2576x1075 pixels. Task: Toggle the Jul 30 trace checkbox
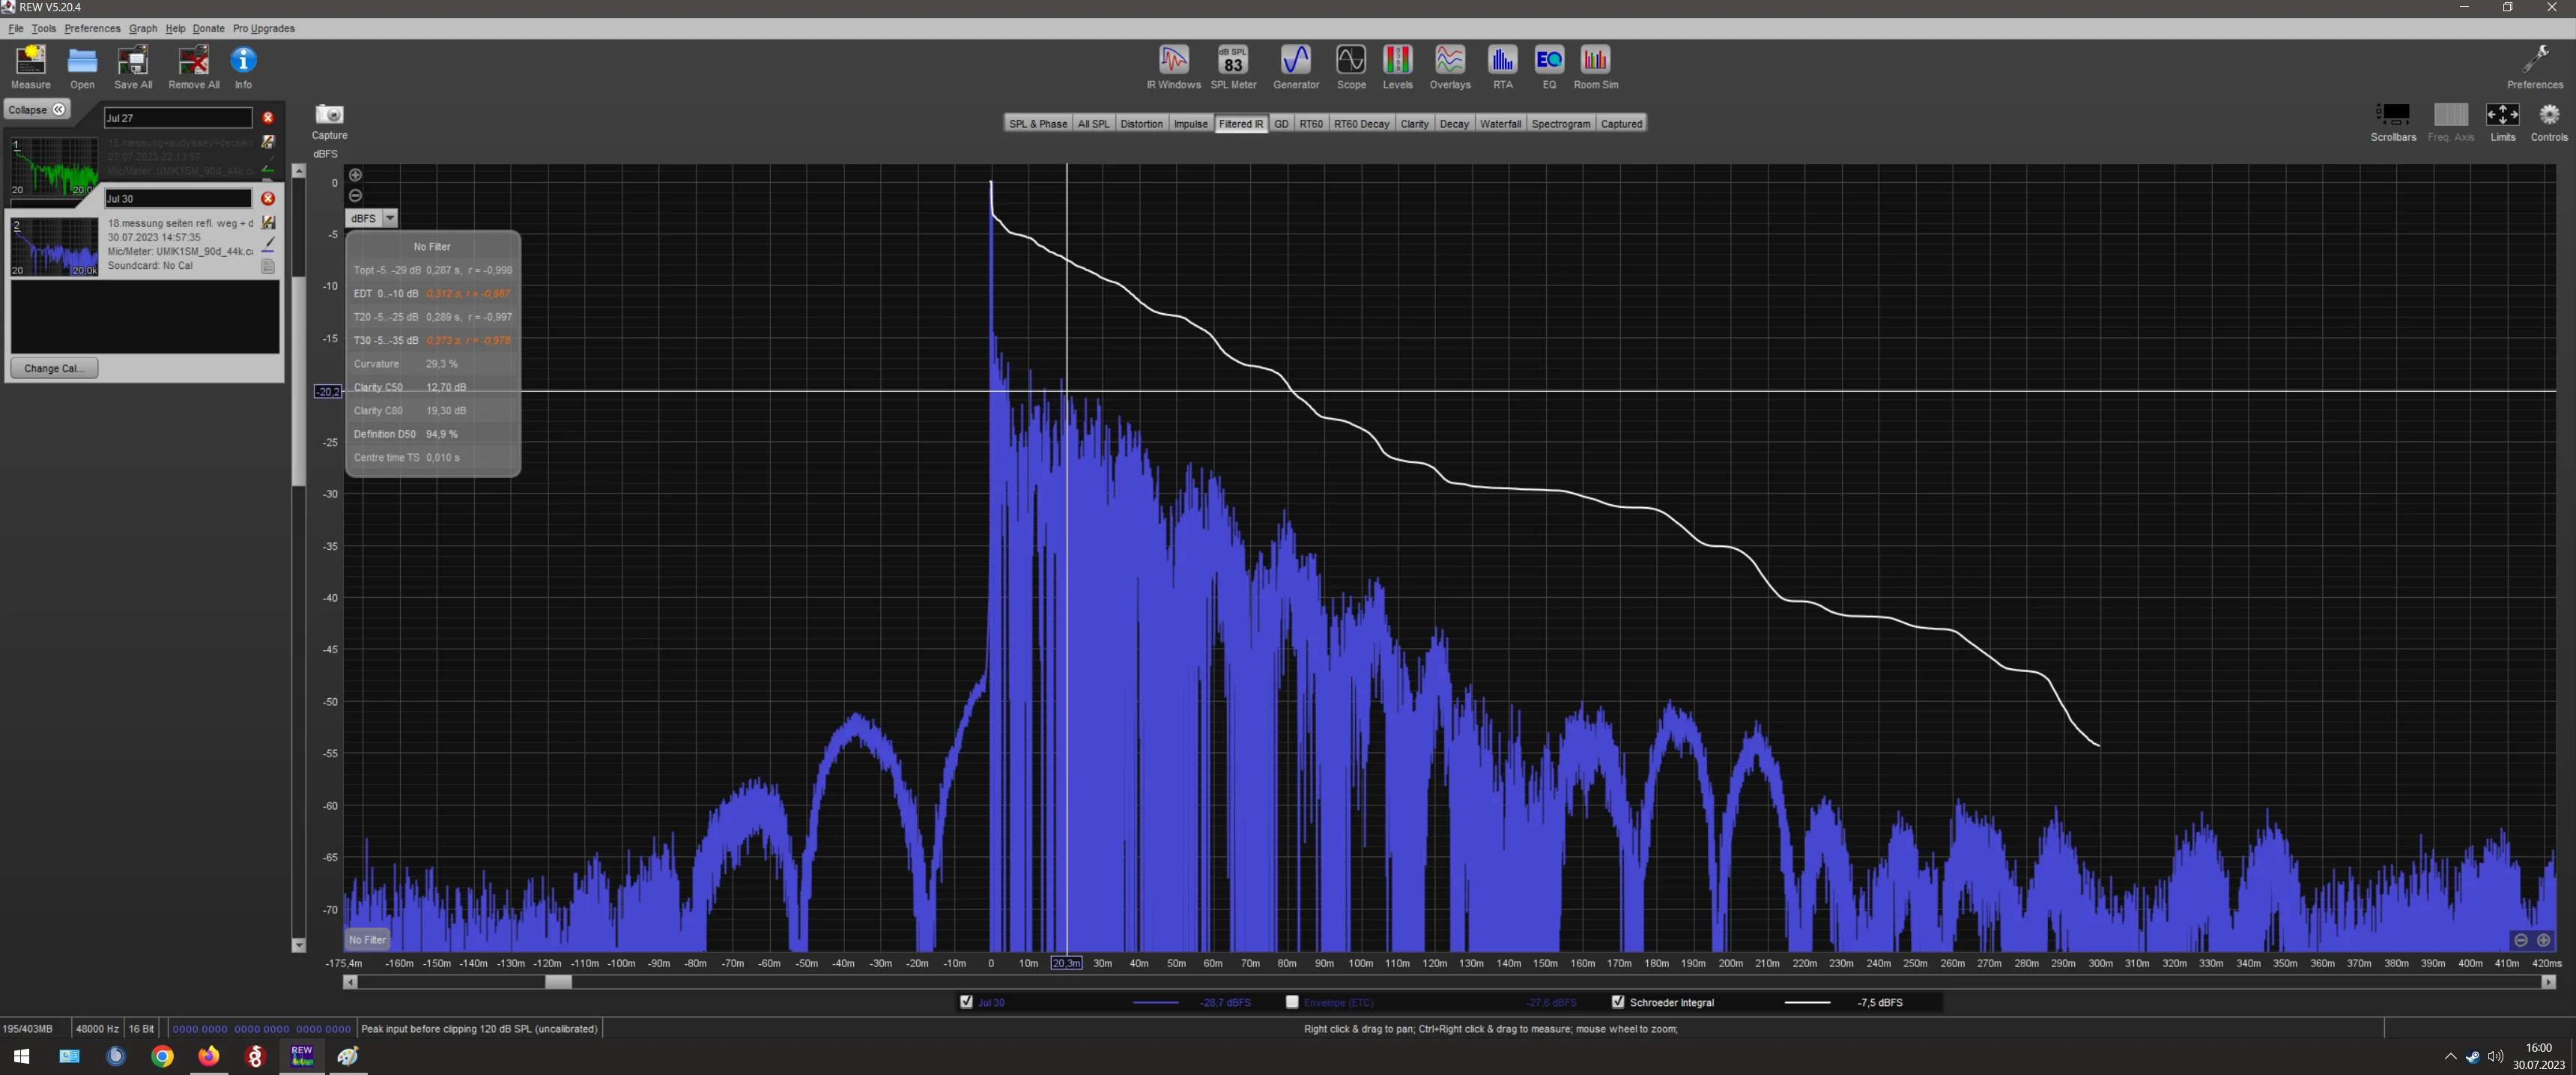(966, 1001)
